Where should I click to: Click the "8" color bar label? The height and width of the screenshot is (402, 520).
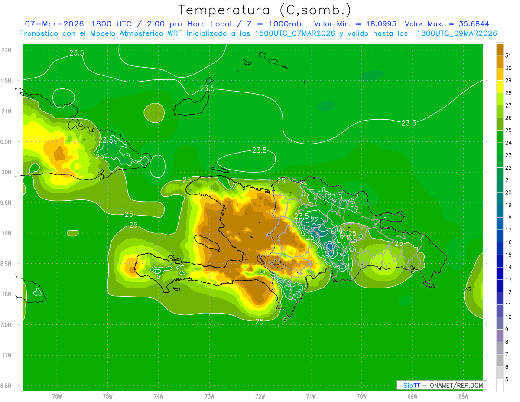507,342
